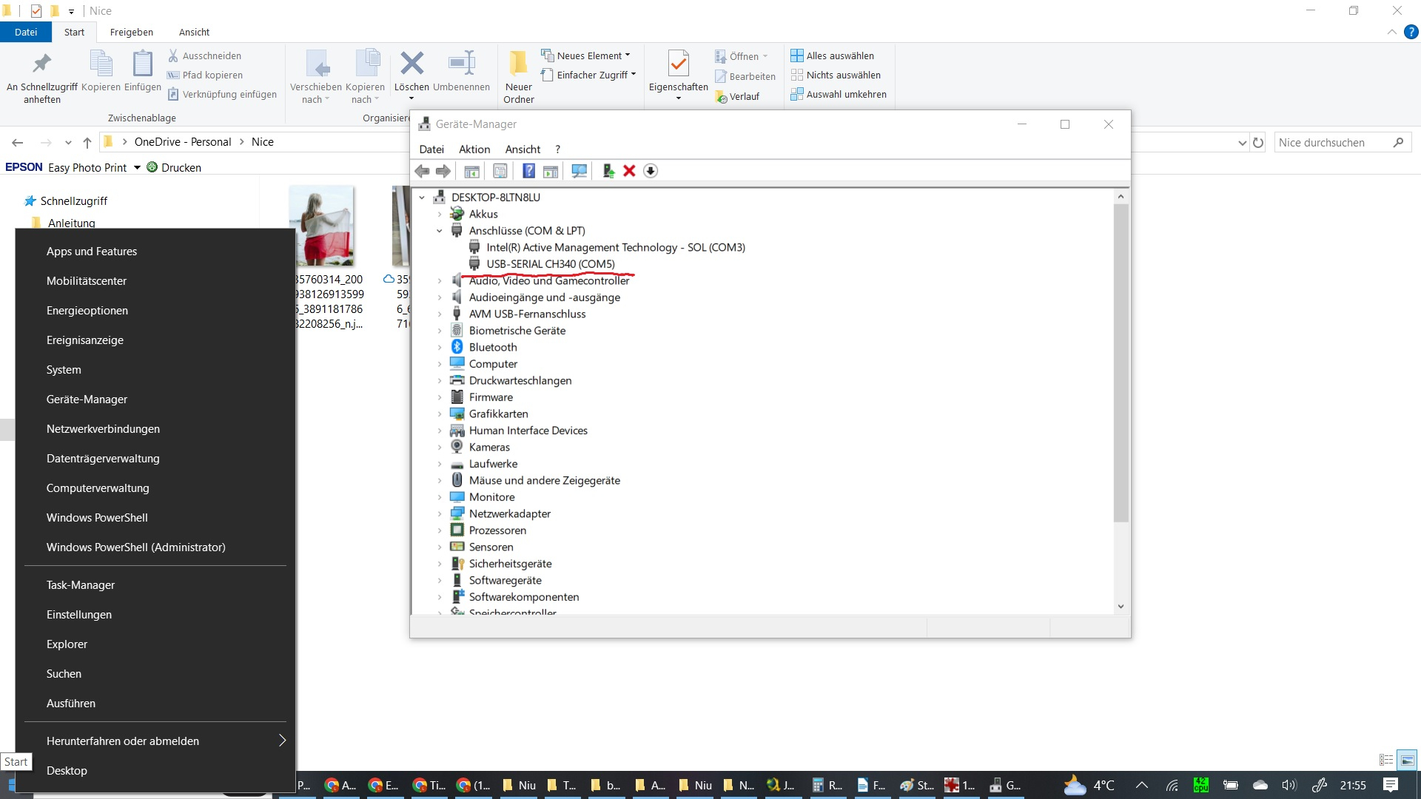Click Drucken in the Epson toolbar
1421x799 pixels.
pyautogui.click(x=181, y=167)
